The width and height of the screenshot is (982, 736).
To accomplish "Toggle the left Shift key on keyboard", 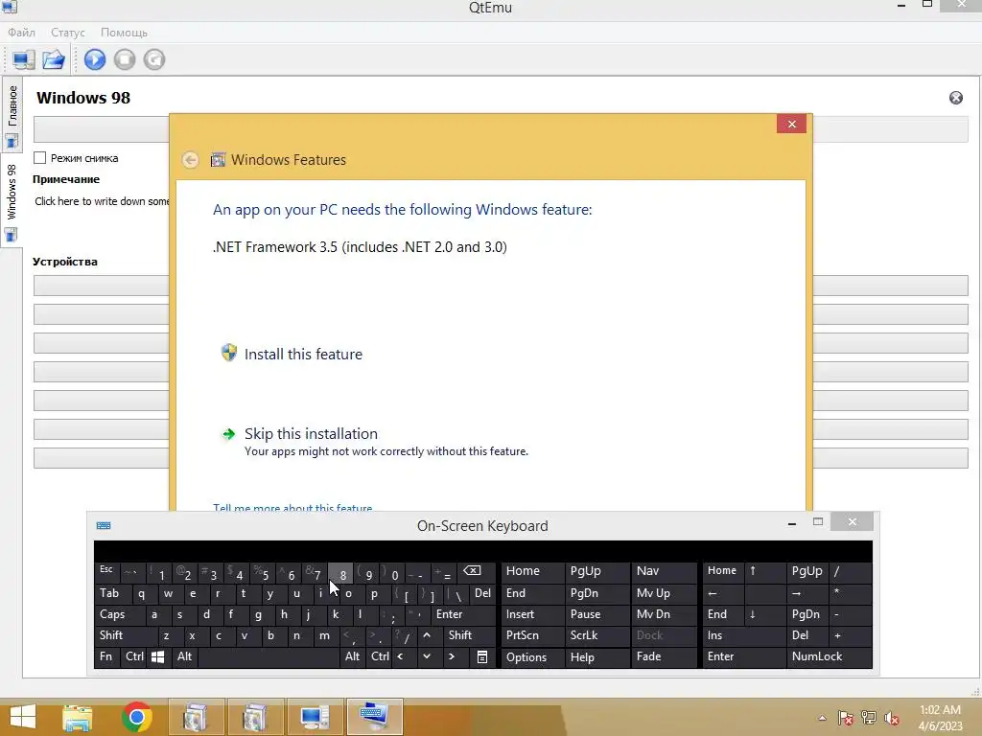I will pos(126,635).
